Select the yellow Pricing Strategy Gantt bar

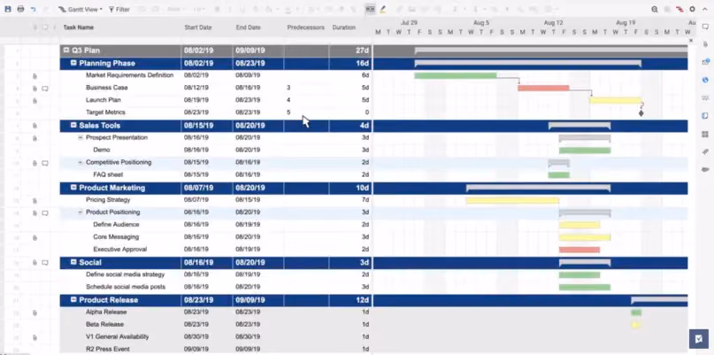[512, 200]
